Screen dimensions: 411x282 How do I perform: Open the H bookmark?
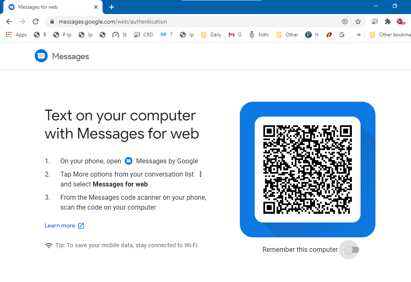(x=312, y=35)
